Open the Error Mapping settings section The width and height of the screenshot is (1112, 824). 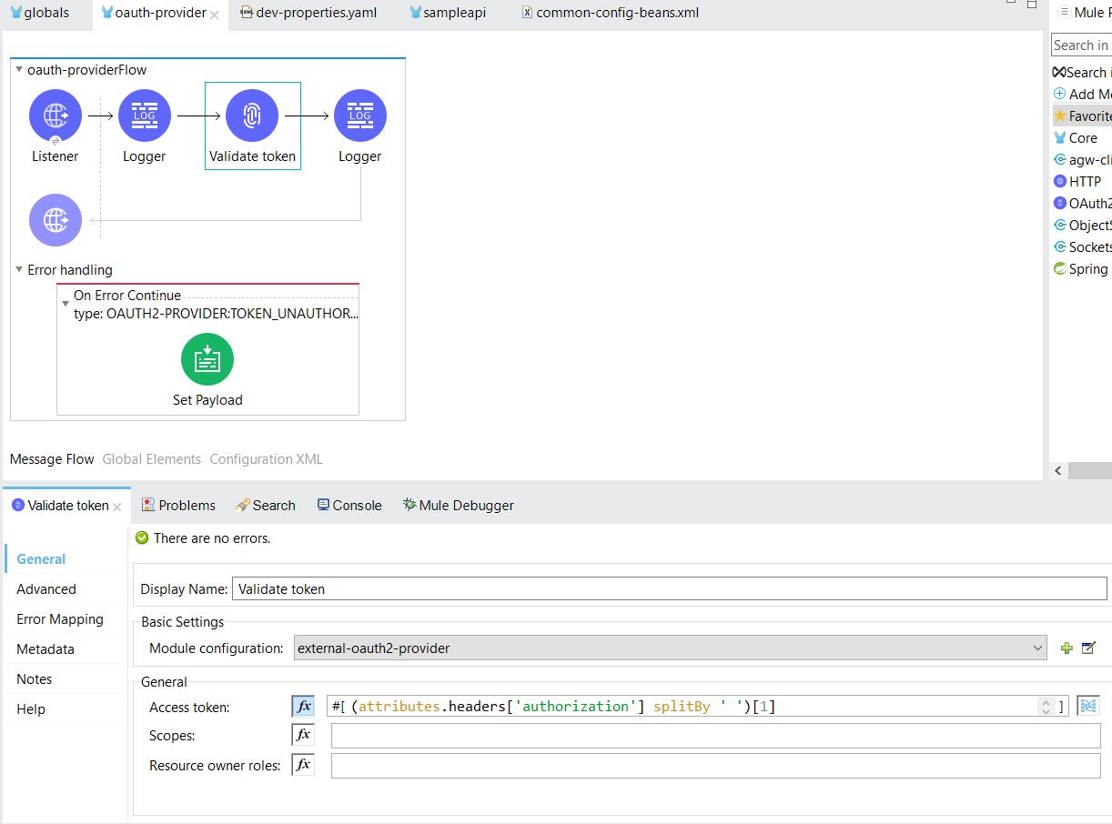(x=60, y=619)
